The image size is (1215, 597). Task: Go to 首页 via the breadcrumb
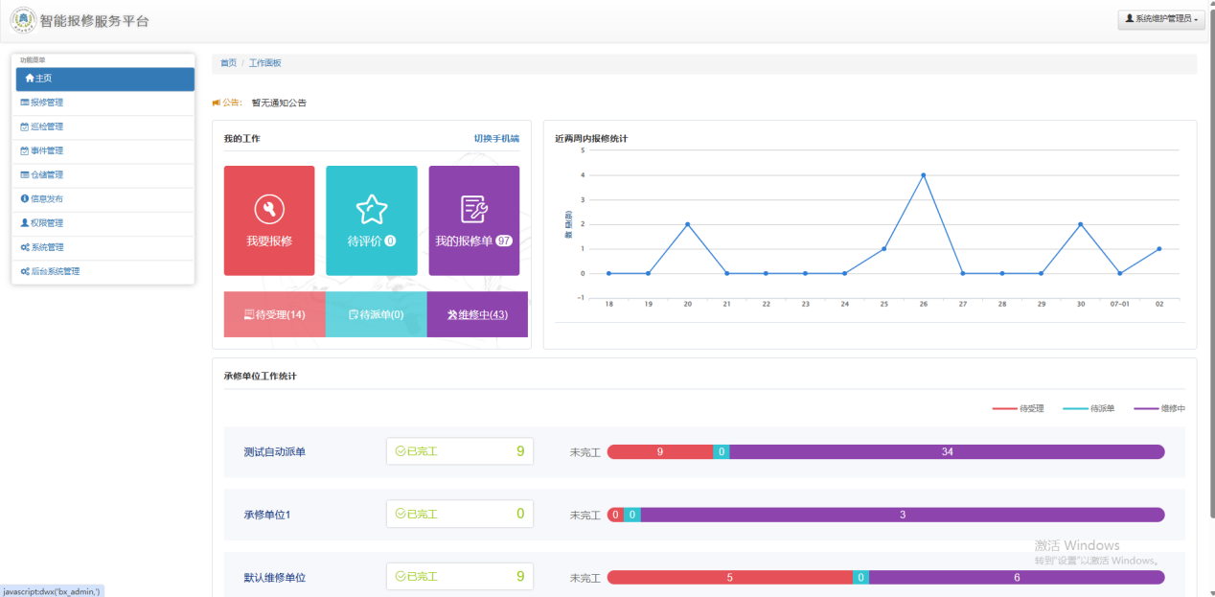point(228,63)
